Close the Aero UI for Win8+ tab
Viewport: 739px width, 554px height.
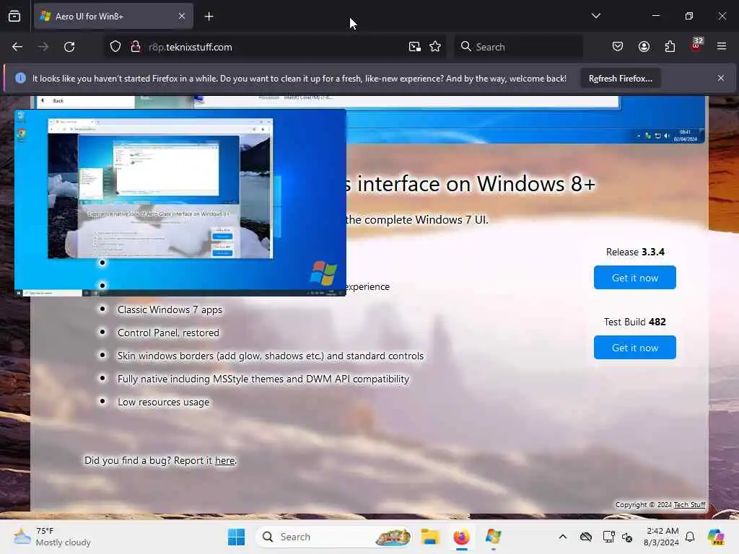[182, 17]
